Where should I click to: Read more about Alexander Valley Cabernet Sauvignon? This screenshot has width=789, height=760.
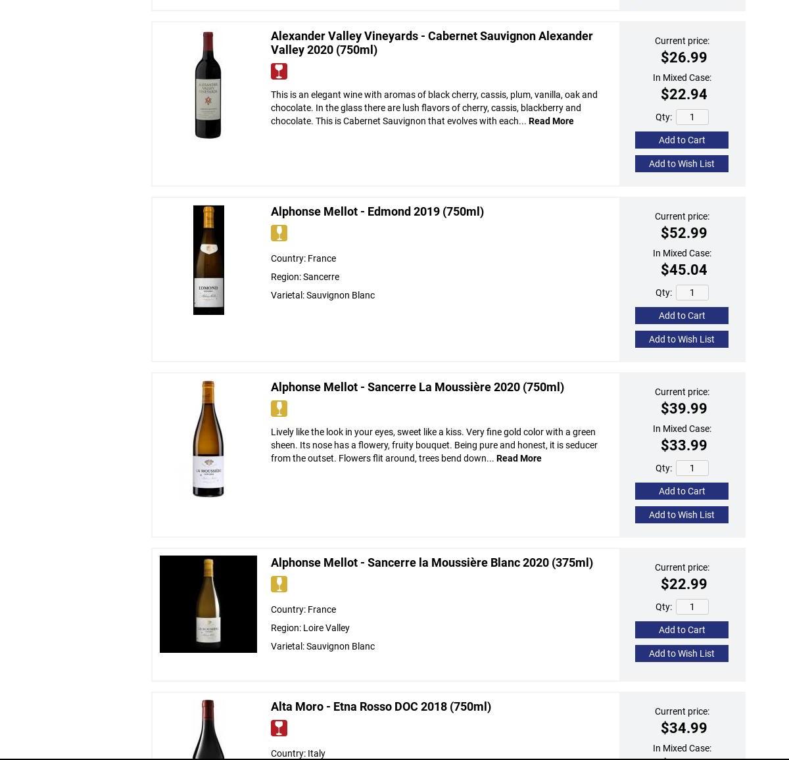[x=551, y=121]
